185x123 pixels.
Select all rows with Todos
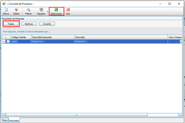[x=11, y=24]
